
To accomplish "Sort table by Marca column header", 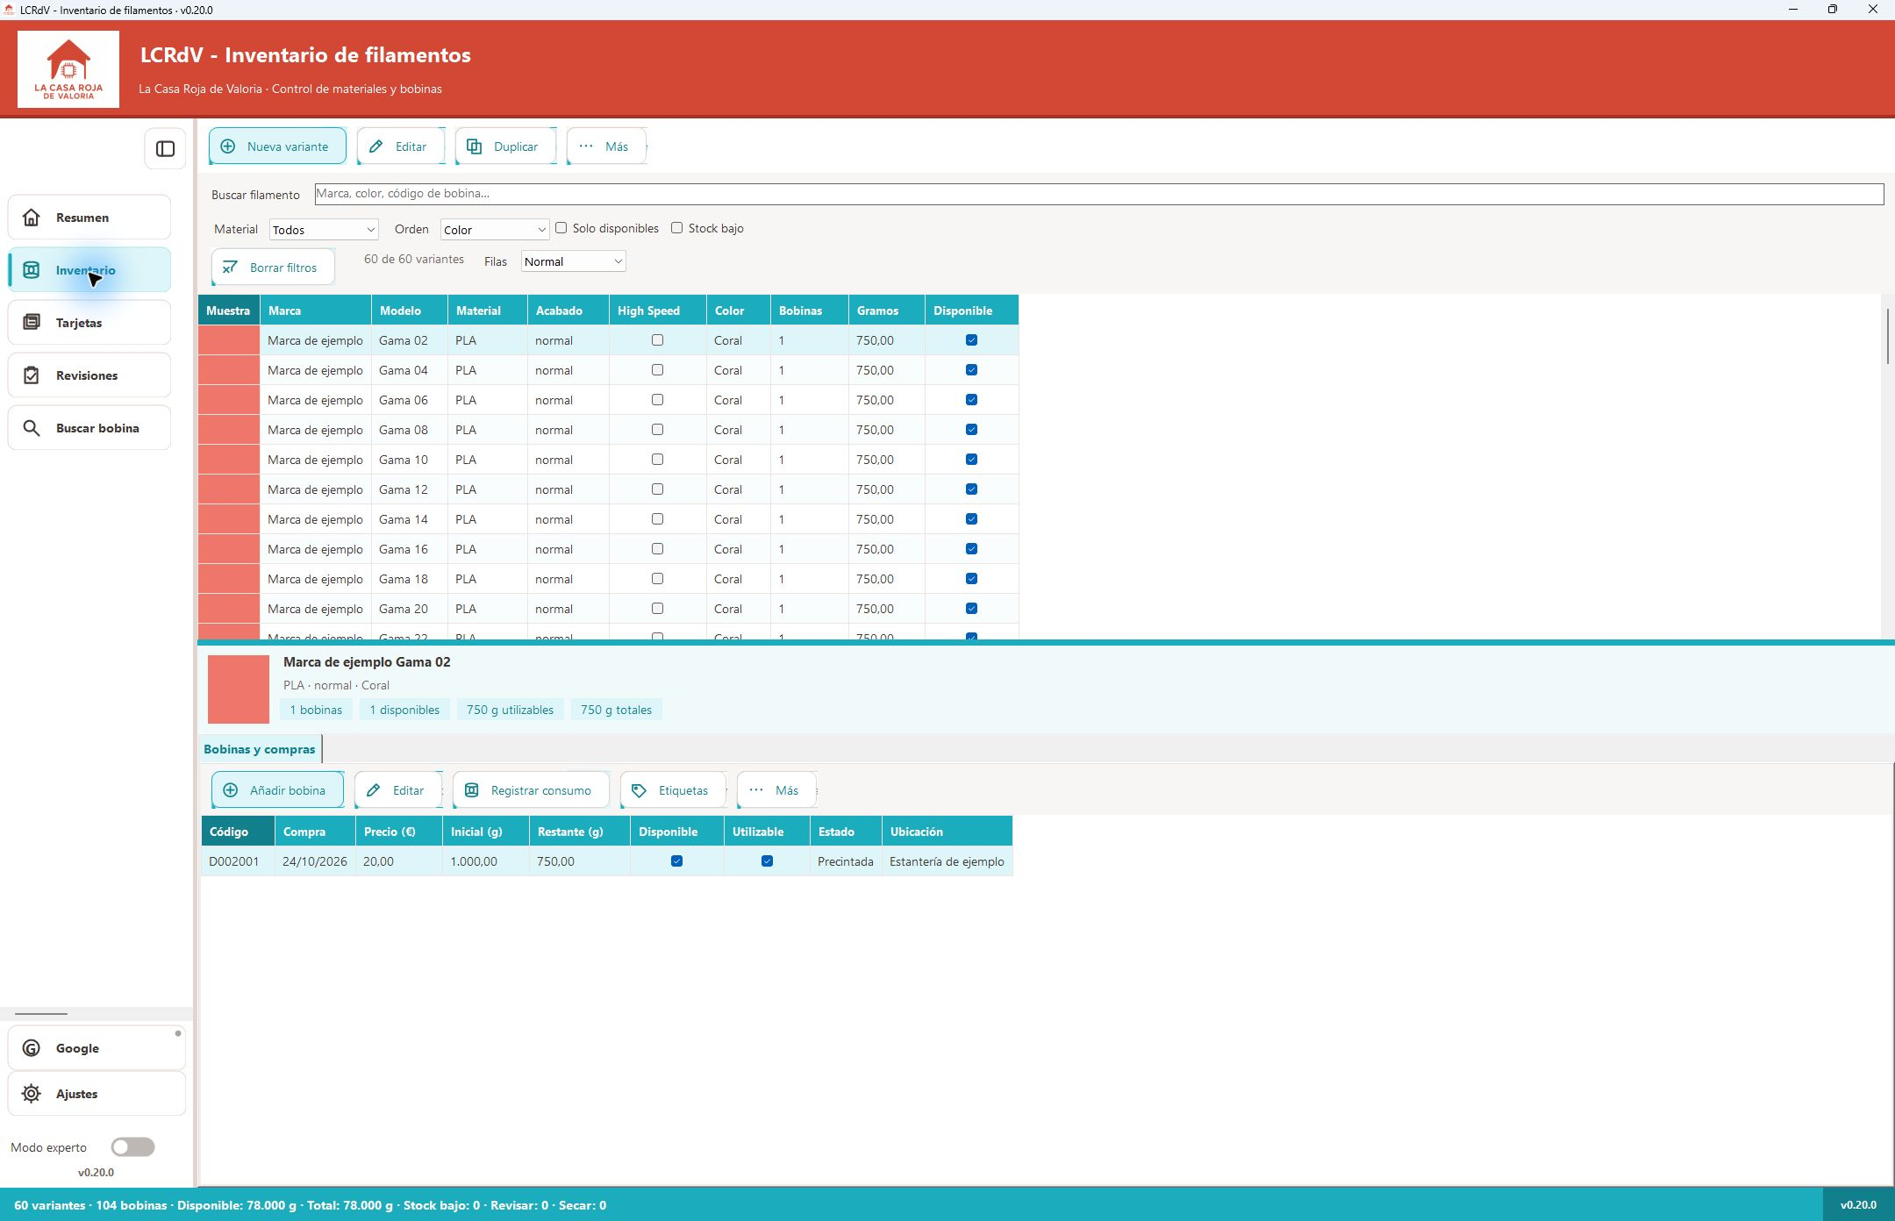I will [x=316, y=311].
